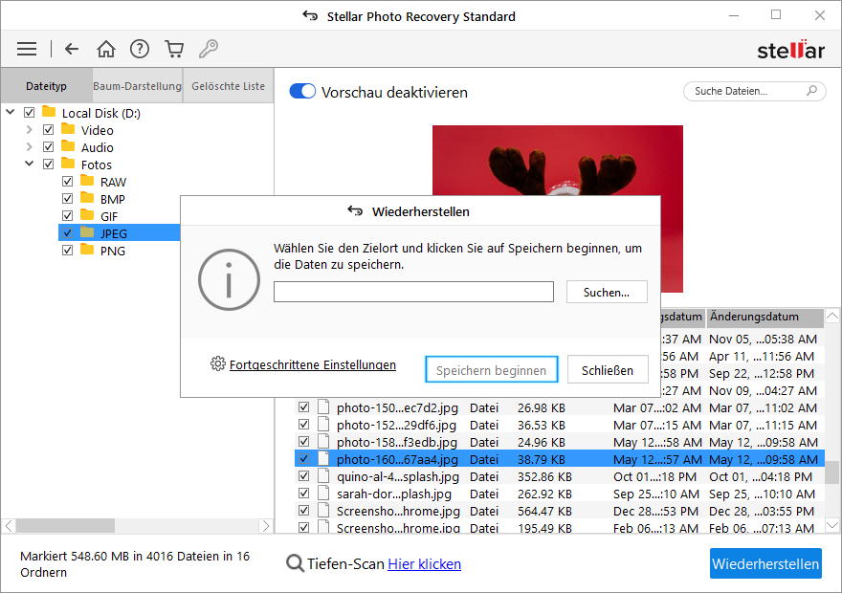
Task: Click the Audio folder icon
Action: (x=68, y=146)
